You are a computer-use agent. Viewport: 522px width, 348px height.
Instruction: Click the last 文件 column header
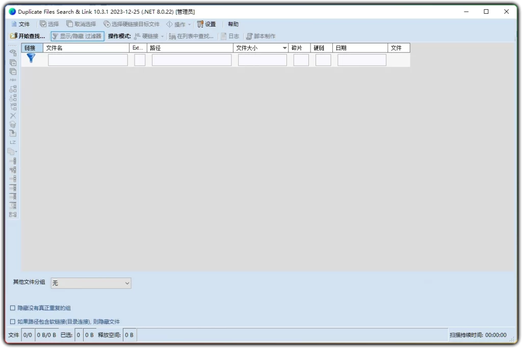(399, 48)
